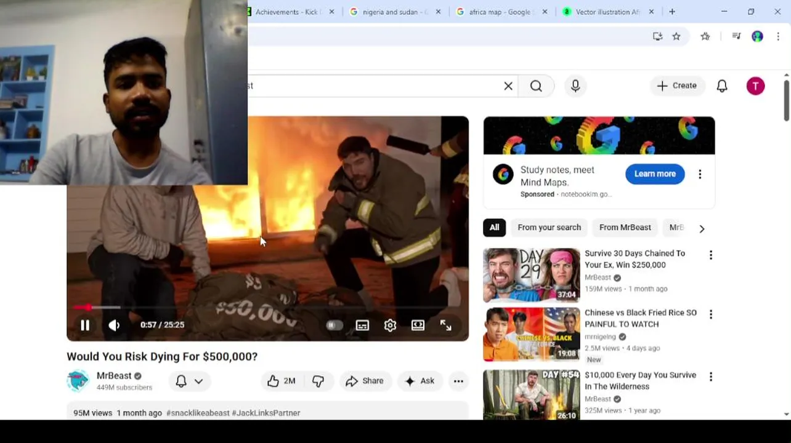Open Chrome extensions or bookmarks star-plus icon
The width and height of the screenshot is (791, 443).
coord(705,36)
